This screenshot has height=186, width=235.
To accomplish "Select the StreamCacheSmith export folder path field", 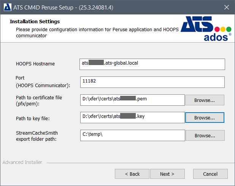I will coord(132,135).
